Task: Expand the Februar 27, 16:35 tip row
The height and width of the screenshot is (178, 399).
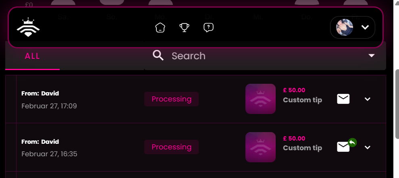Action: tap(367, 147)
